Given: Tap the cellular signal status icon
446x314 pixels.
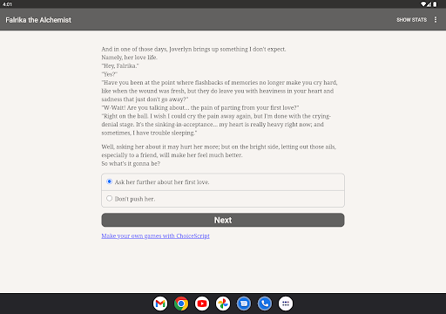Looking at the screenshot, I should (x=429, y=4).
